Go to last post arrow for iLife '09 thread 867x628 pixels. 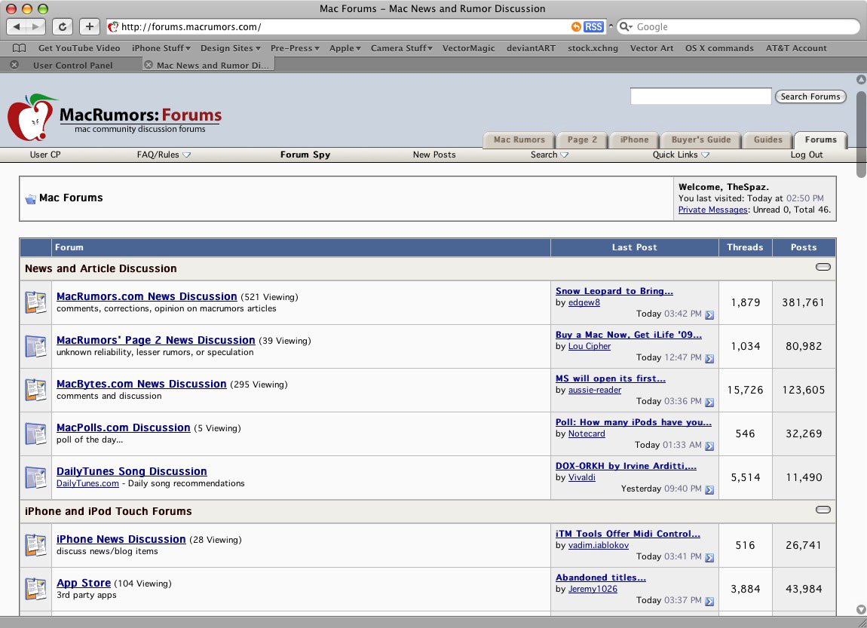(x=709, y=358)
